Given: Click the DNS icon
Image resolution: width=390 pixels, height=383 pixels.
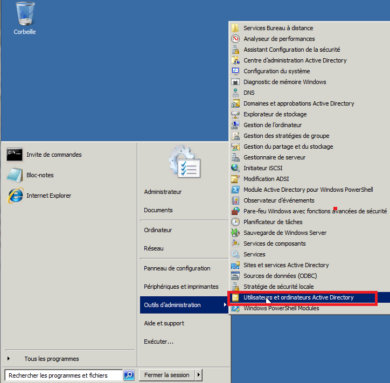Looking at the screenshot, I should coord(235,93).
